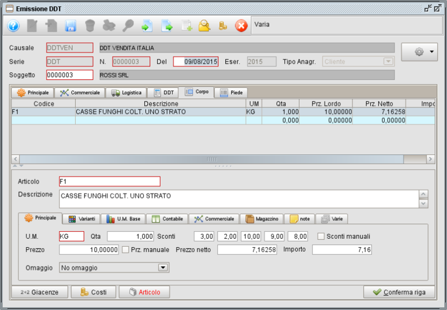Click the Giacenze button
The height and width of the screenshot is (310, 447).
(40, 292)
